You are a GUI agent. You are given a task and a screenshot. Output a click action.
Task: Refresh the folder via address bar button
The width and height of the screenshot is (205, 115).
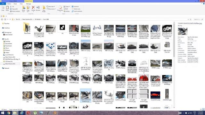[191, 19]
